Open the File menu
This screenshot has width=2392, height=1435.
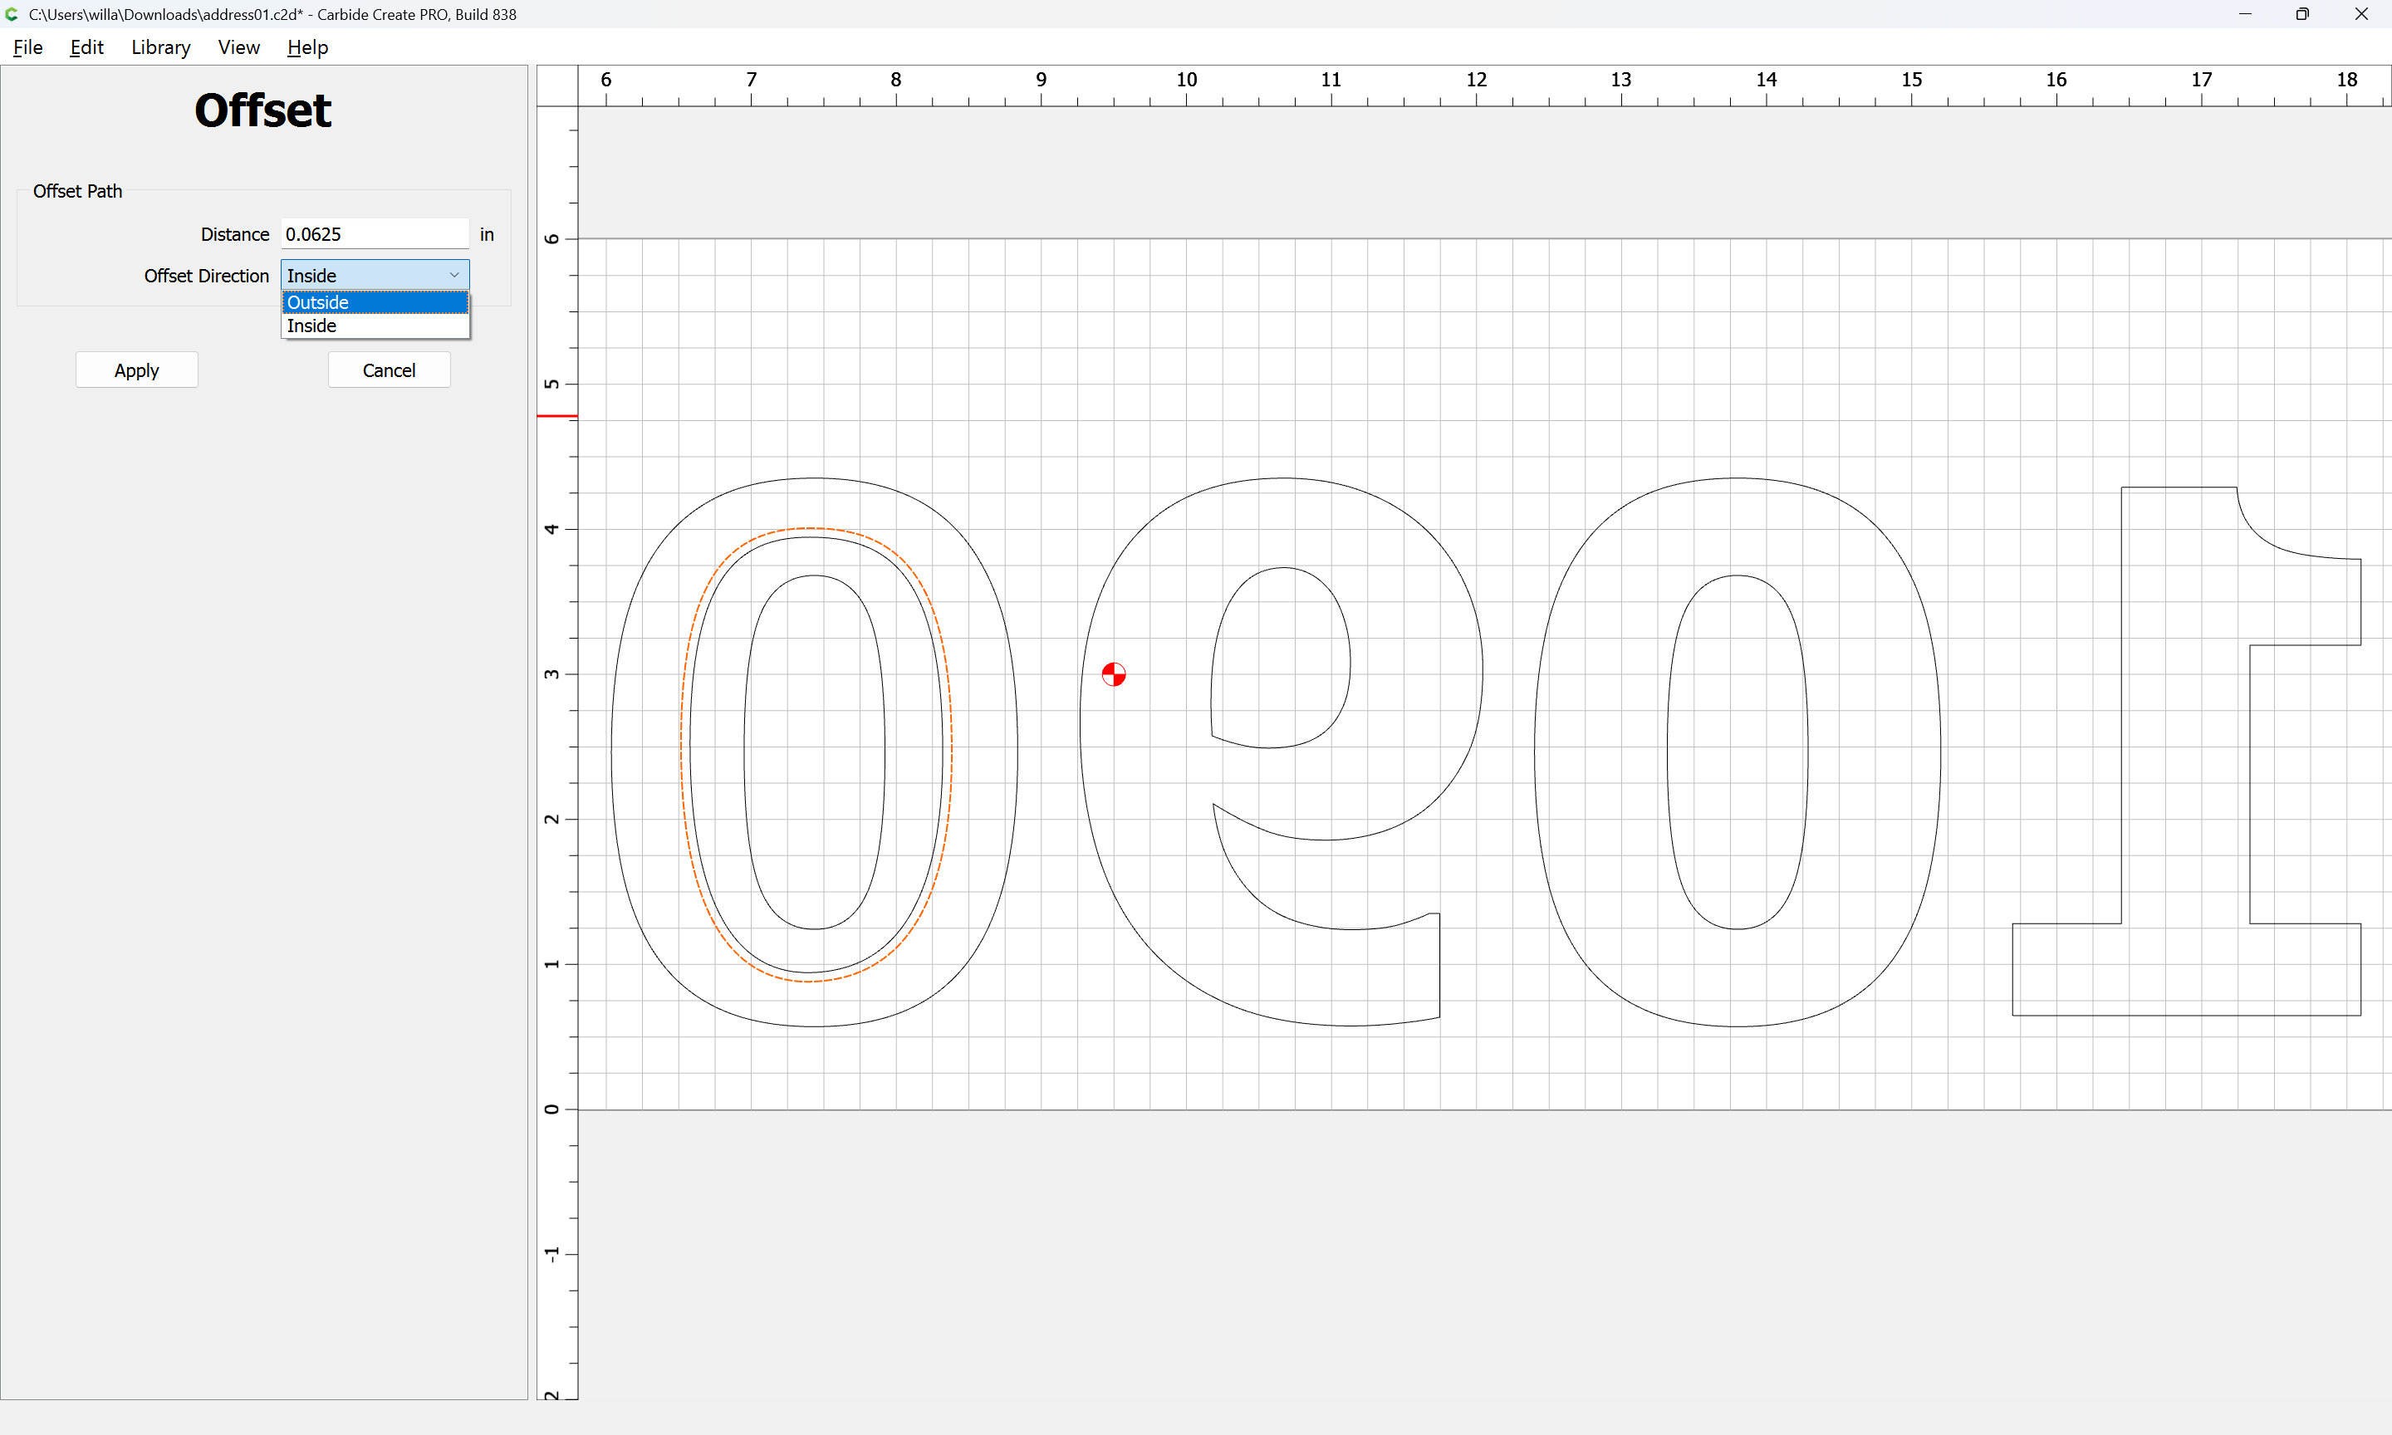(27, 47)
